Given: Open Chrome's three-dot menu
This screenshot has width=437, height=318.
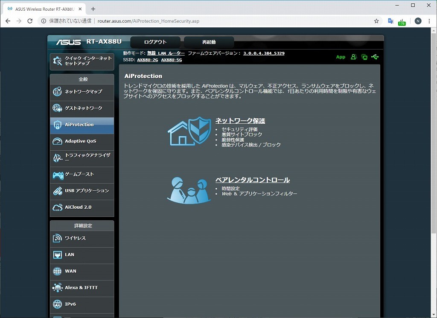Looking at the screenshot, I should [x=429, y=21].
